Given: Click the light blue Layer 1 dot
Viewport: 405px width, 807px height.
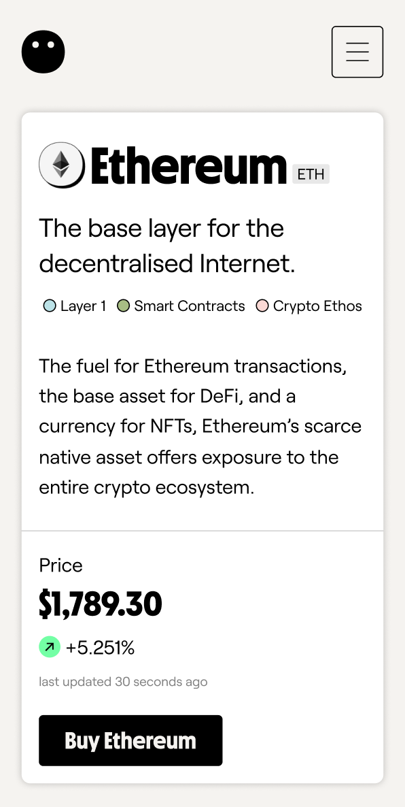Looking at the screenshot, I should tap(50, 306).
